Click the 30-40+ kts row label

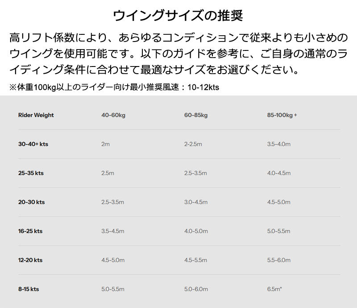(33, 144)
